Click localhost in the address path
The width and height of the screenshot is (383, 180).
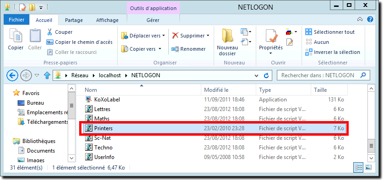pos(110,75)
